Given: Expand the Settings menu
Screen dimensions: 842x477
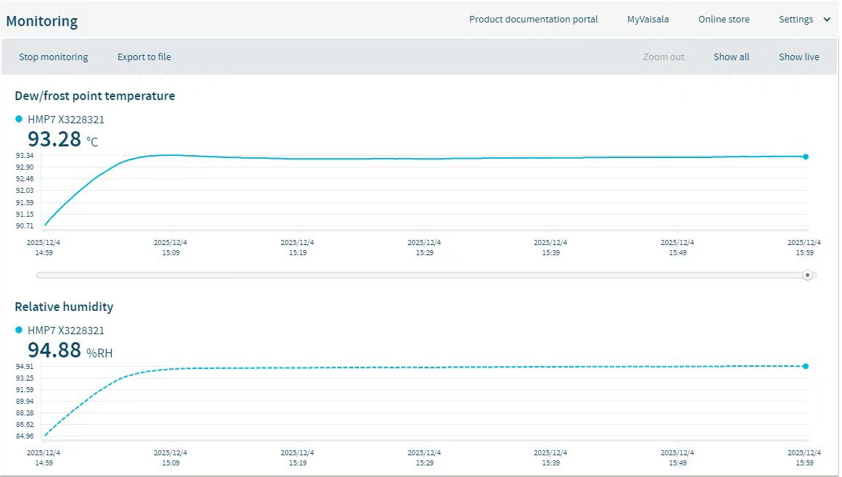Looking at the screenshot, I should click(796, 20).
